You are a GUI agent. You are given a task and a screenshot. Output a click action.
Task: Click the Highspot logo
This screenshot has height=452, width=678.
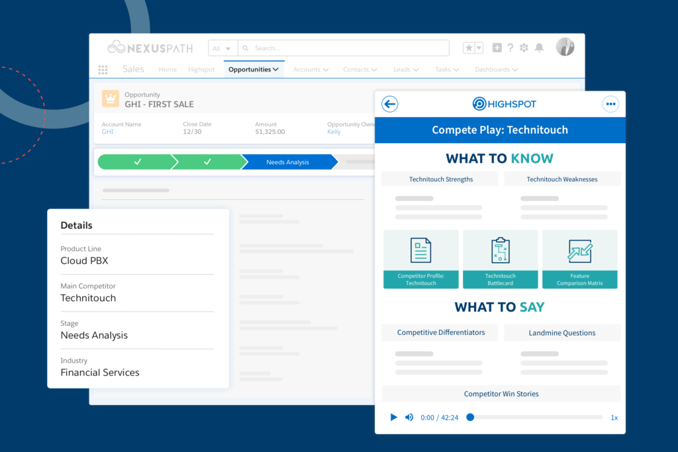[504, 104]
